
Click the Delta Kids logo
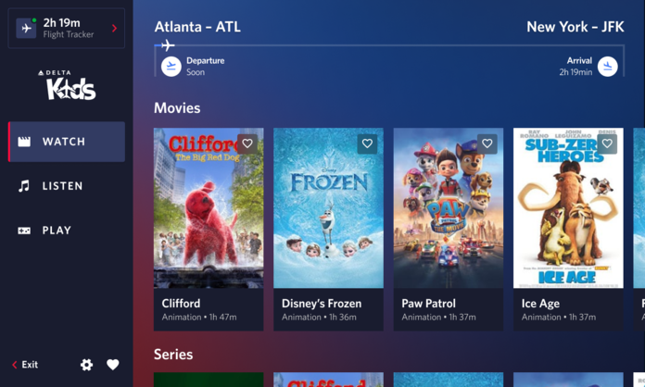coord(68,85)
